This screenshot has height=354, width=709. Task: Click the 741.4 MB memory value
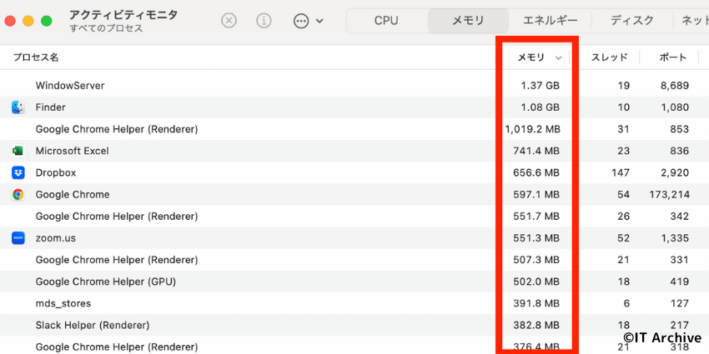[536, 151]
